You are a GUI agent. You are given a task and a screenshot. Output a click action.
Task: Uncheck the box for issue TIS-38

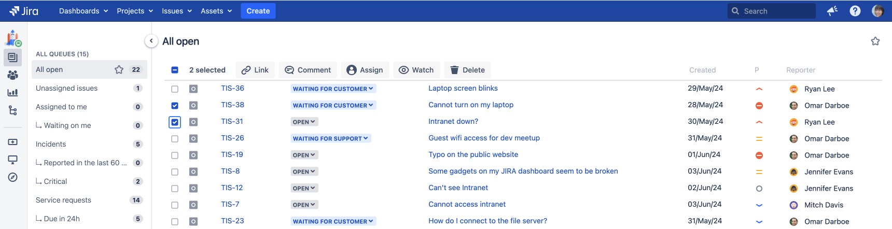tap(175, 106)
